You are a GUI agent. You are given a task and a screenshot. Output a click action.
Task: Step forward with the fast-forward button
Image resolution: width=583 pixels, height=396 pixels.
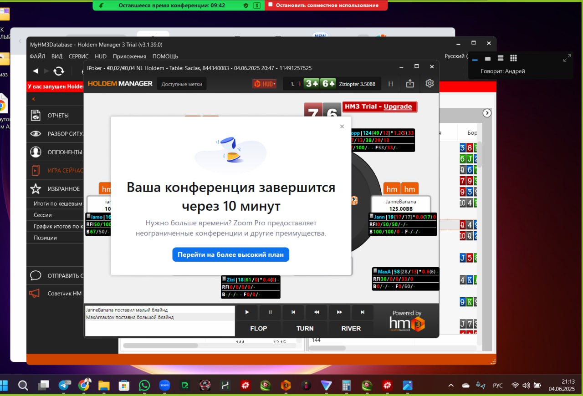click(339, 312)
